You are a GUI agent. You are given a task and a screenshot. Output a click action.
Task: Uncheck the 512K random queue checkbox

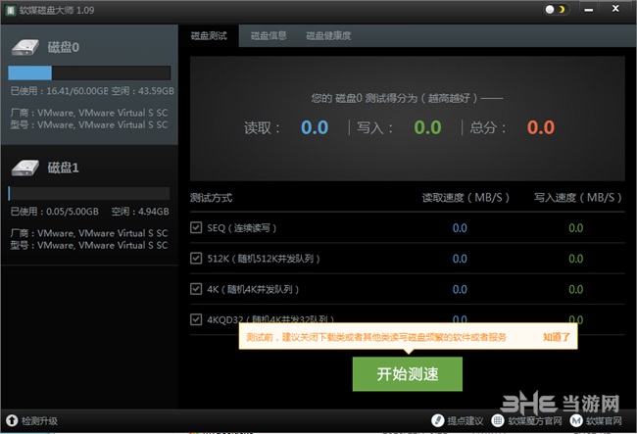[x=196, y=259]
